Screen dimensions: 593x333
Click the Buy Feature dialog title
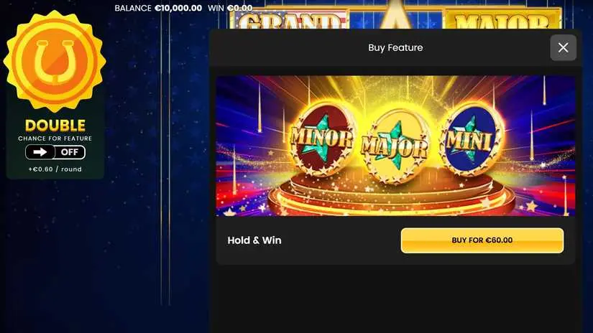pos(395,47)
